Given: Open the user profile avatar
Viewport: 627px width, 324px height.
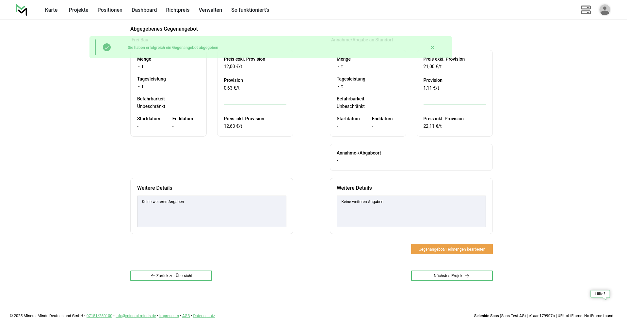Looking at the screenshot, I should point(604,10).
